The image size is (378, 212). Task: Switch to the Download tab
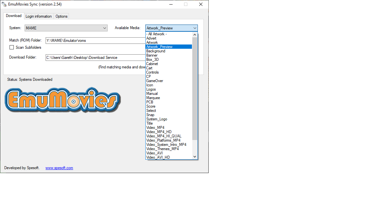(x=14, y=16)
